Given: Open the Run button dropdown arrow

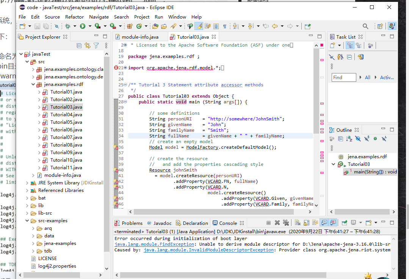Looking at the screenshot, I should pyautogui.click(x=89, y=26).
